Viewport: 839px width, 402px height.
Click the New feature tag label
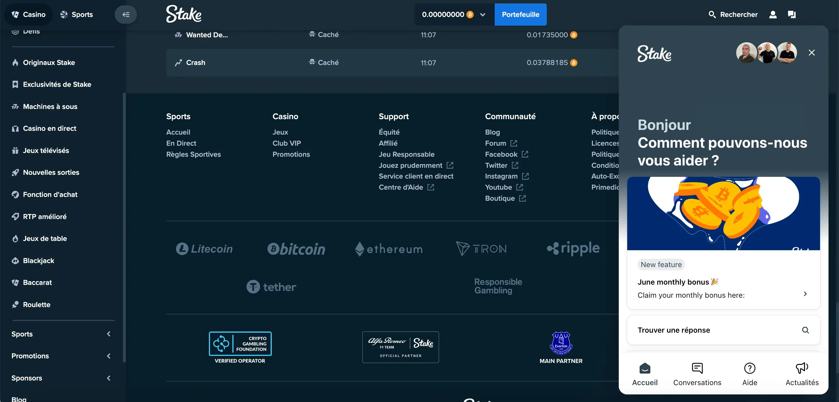pyautogui.click(x=661, y=265)
